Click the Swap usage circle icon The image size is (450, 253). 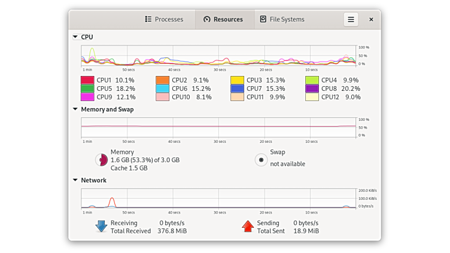pyautogui.click(x=261, y=160)
